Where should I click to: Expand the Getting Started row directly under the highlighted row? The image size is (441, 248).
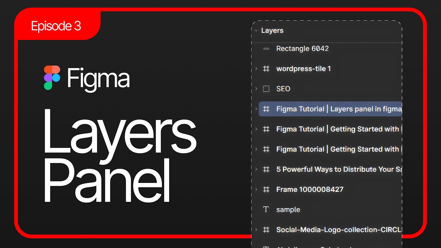click(x=256, y=129)
